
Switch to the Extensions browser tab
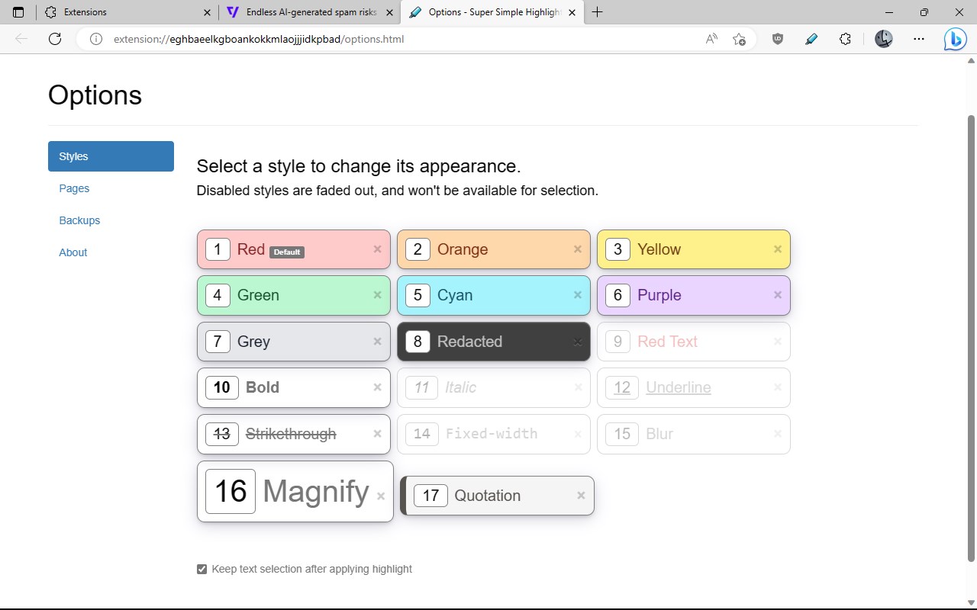tap(122, 12)
